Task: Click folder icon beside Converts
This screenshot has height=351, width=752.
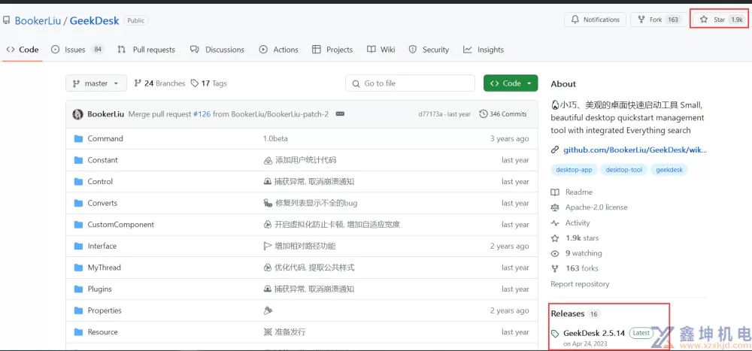Action: (79, 204)
